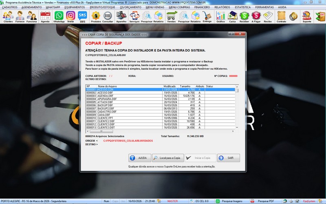Open the Entrega delivery icon

[207, 16]
